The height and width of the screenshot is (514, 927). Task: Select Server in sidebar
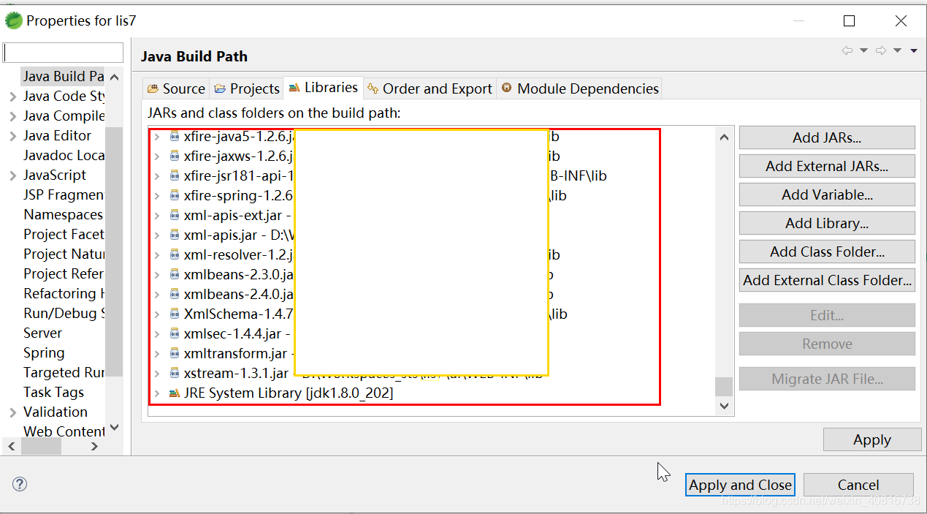tap(42, 333)
